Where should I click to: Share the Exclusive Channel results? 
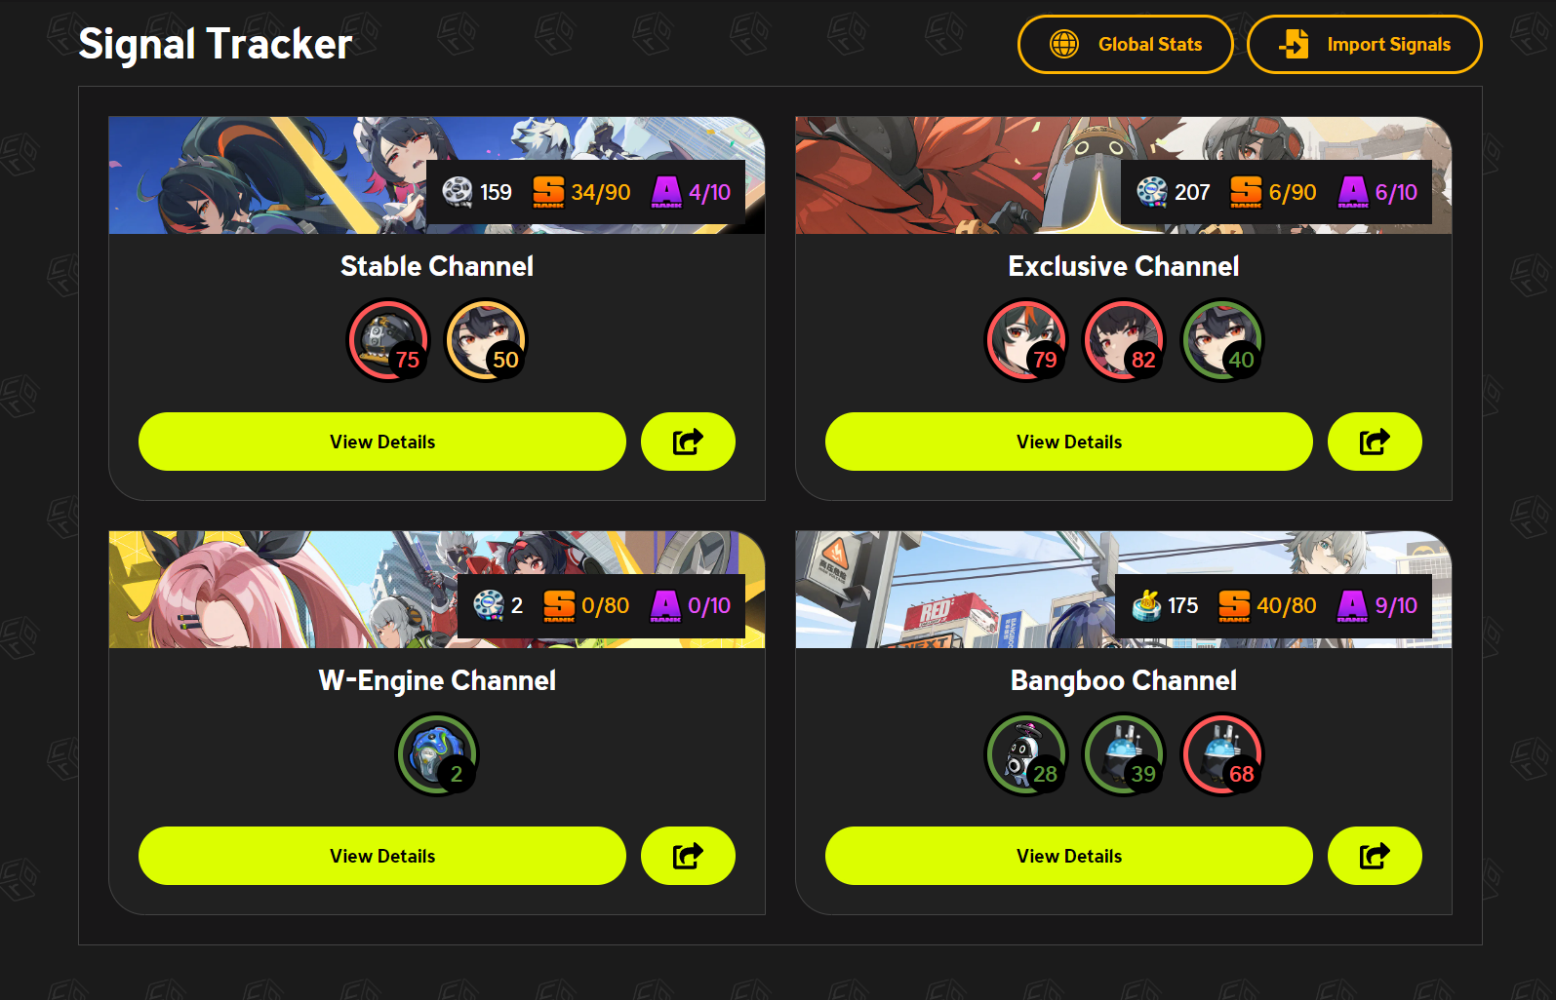(1375, 442)
